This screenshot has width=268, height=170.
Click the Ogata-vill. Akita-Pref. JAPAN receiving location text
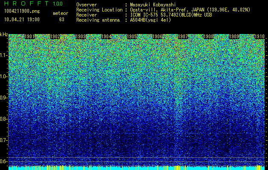click(190, 10)
